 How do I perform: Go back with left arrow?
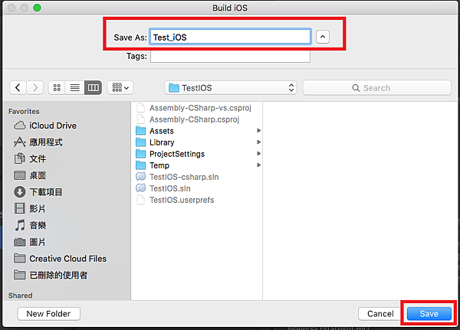click(x=18, y=87)
